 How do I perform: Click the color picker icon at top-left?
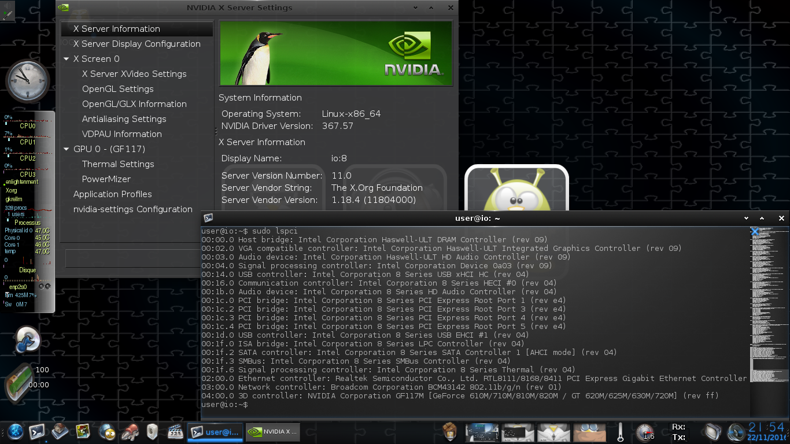click(7, 12)
